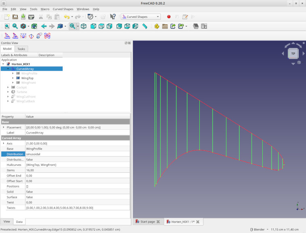
Task: Activate the Measure Distance ruler icon
Action: click(x=145, y=26)
